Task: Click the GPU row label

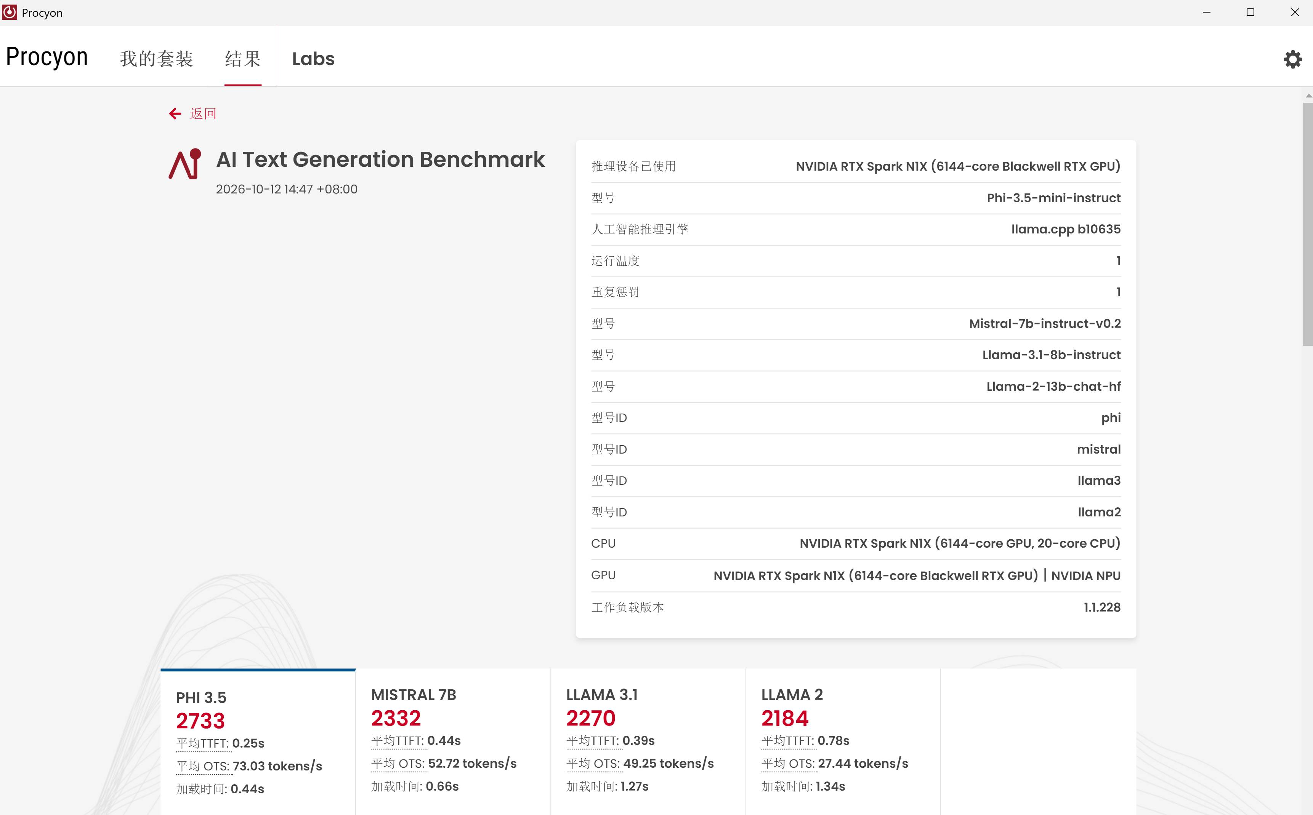Action: pos(603,575)
